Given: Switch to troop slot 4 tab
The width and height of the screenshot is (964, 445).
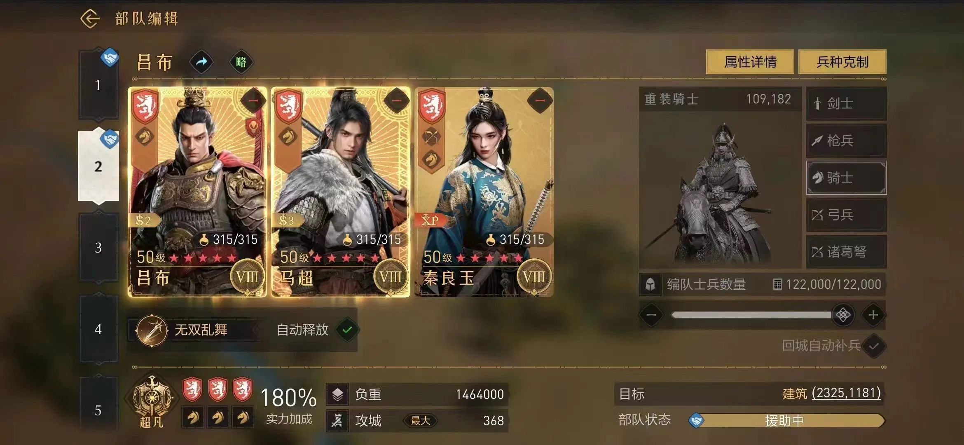Looking at the screenshot, I should click(x=98, y=329).
